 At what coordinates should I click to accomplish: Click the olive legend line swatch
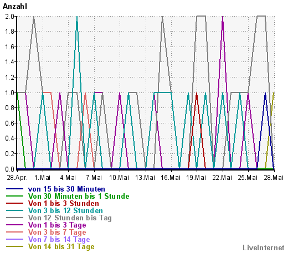(x=15, y=246)
